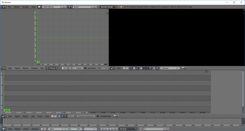The height and width of the screenshot is (131, 245).
Task: Open the Video Editing screen layout selector
Action: [x=51, y=7]
